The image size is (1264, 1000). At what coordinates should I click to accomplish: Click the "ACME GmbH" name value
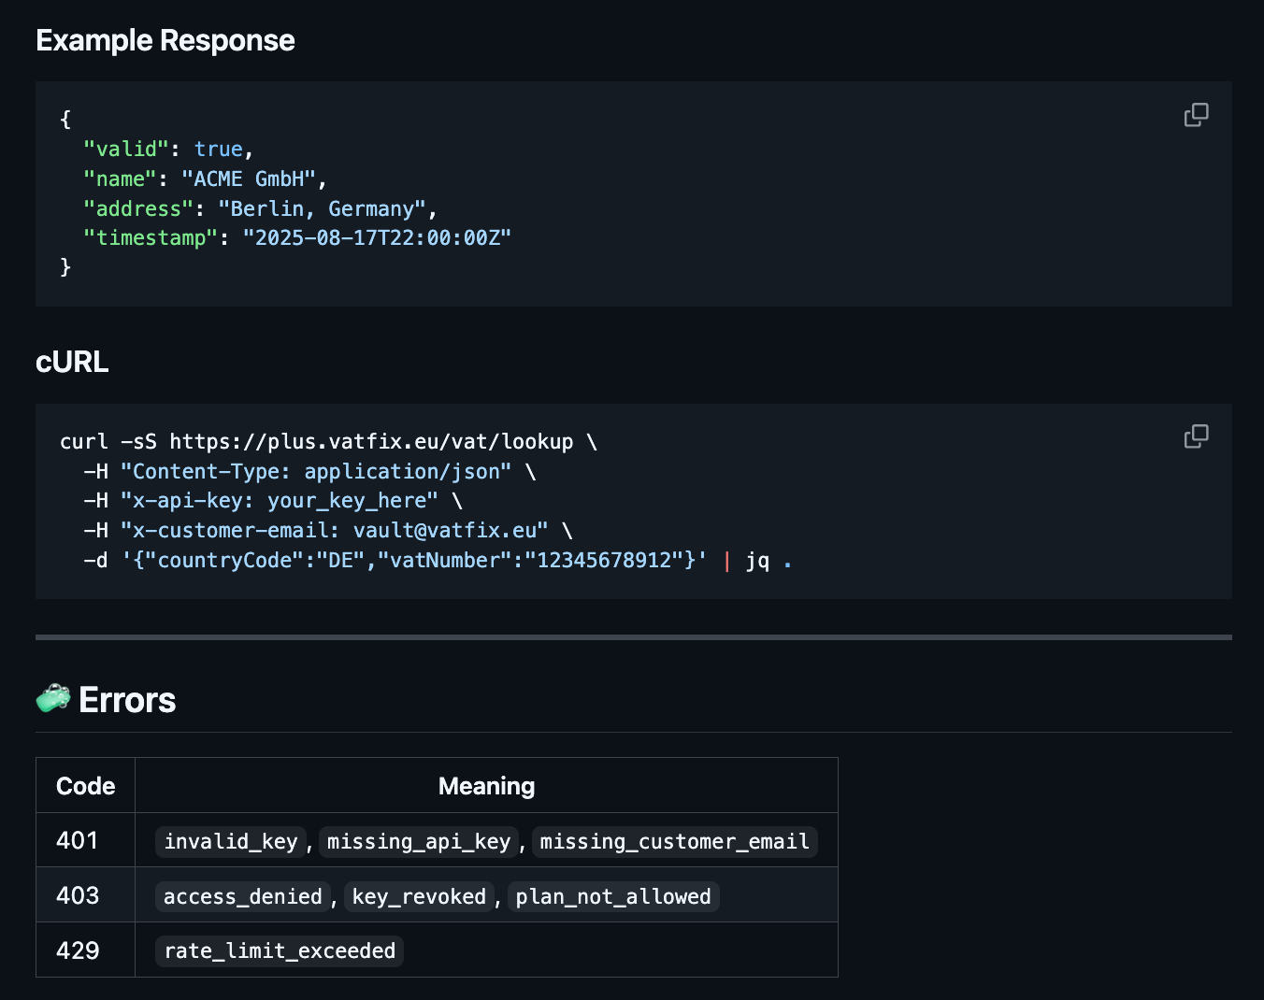248,179
